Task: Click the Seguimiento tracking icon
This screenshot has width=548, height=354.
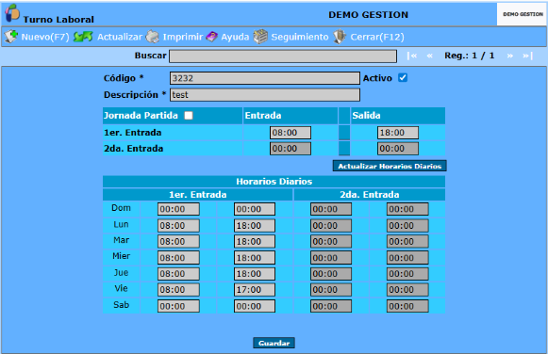Action: coord(260,37)
